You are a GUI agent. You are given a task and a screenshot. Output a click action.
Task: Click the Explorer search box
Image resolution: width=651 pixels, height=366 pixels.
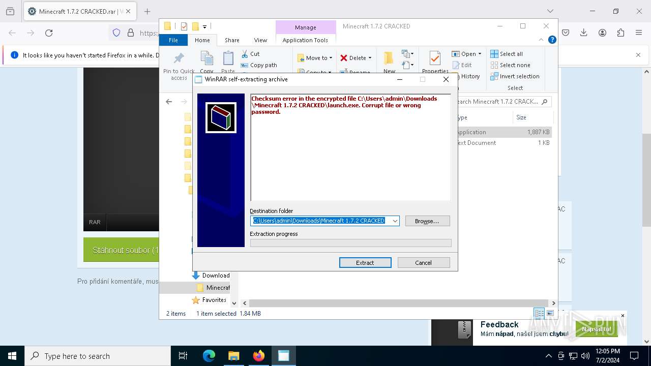pos(502,102)
